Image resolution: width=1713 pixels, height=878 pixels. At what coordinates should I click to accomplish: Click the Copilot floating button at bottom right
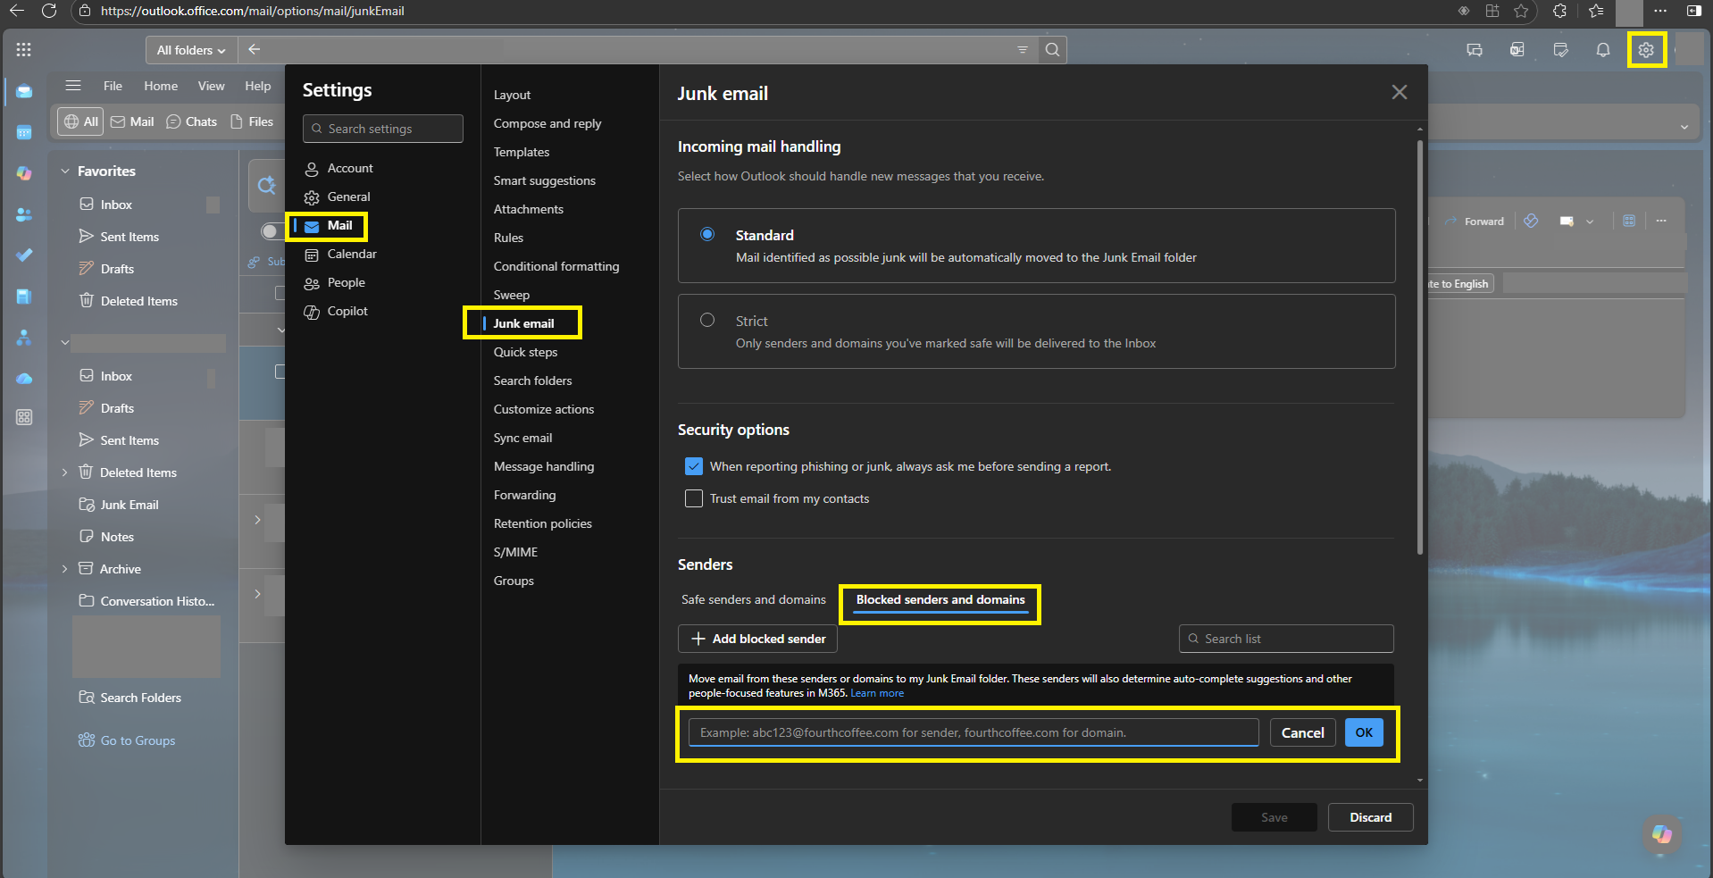1662,833
